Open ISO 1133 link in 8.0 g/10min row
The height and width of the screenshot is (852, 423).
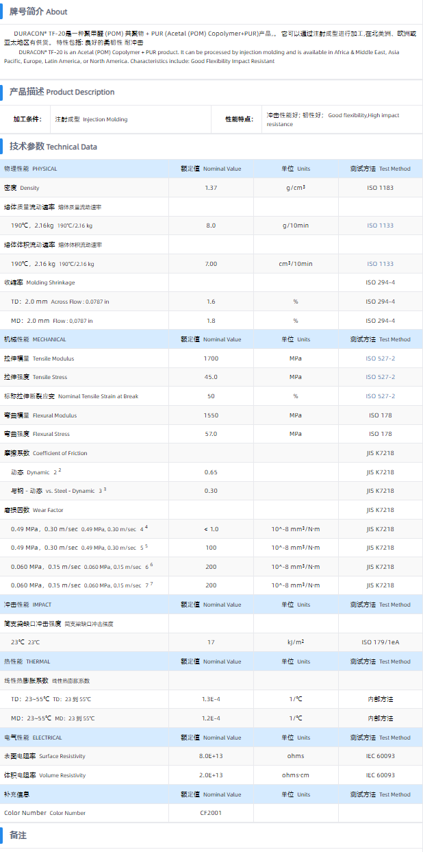coord(380,226)
